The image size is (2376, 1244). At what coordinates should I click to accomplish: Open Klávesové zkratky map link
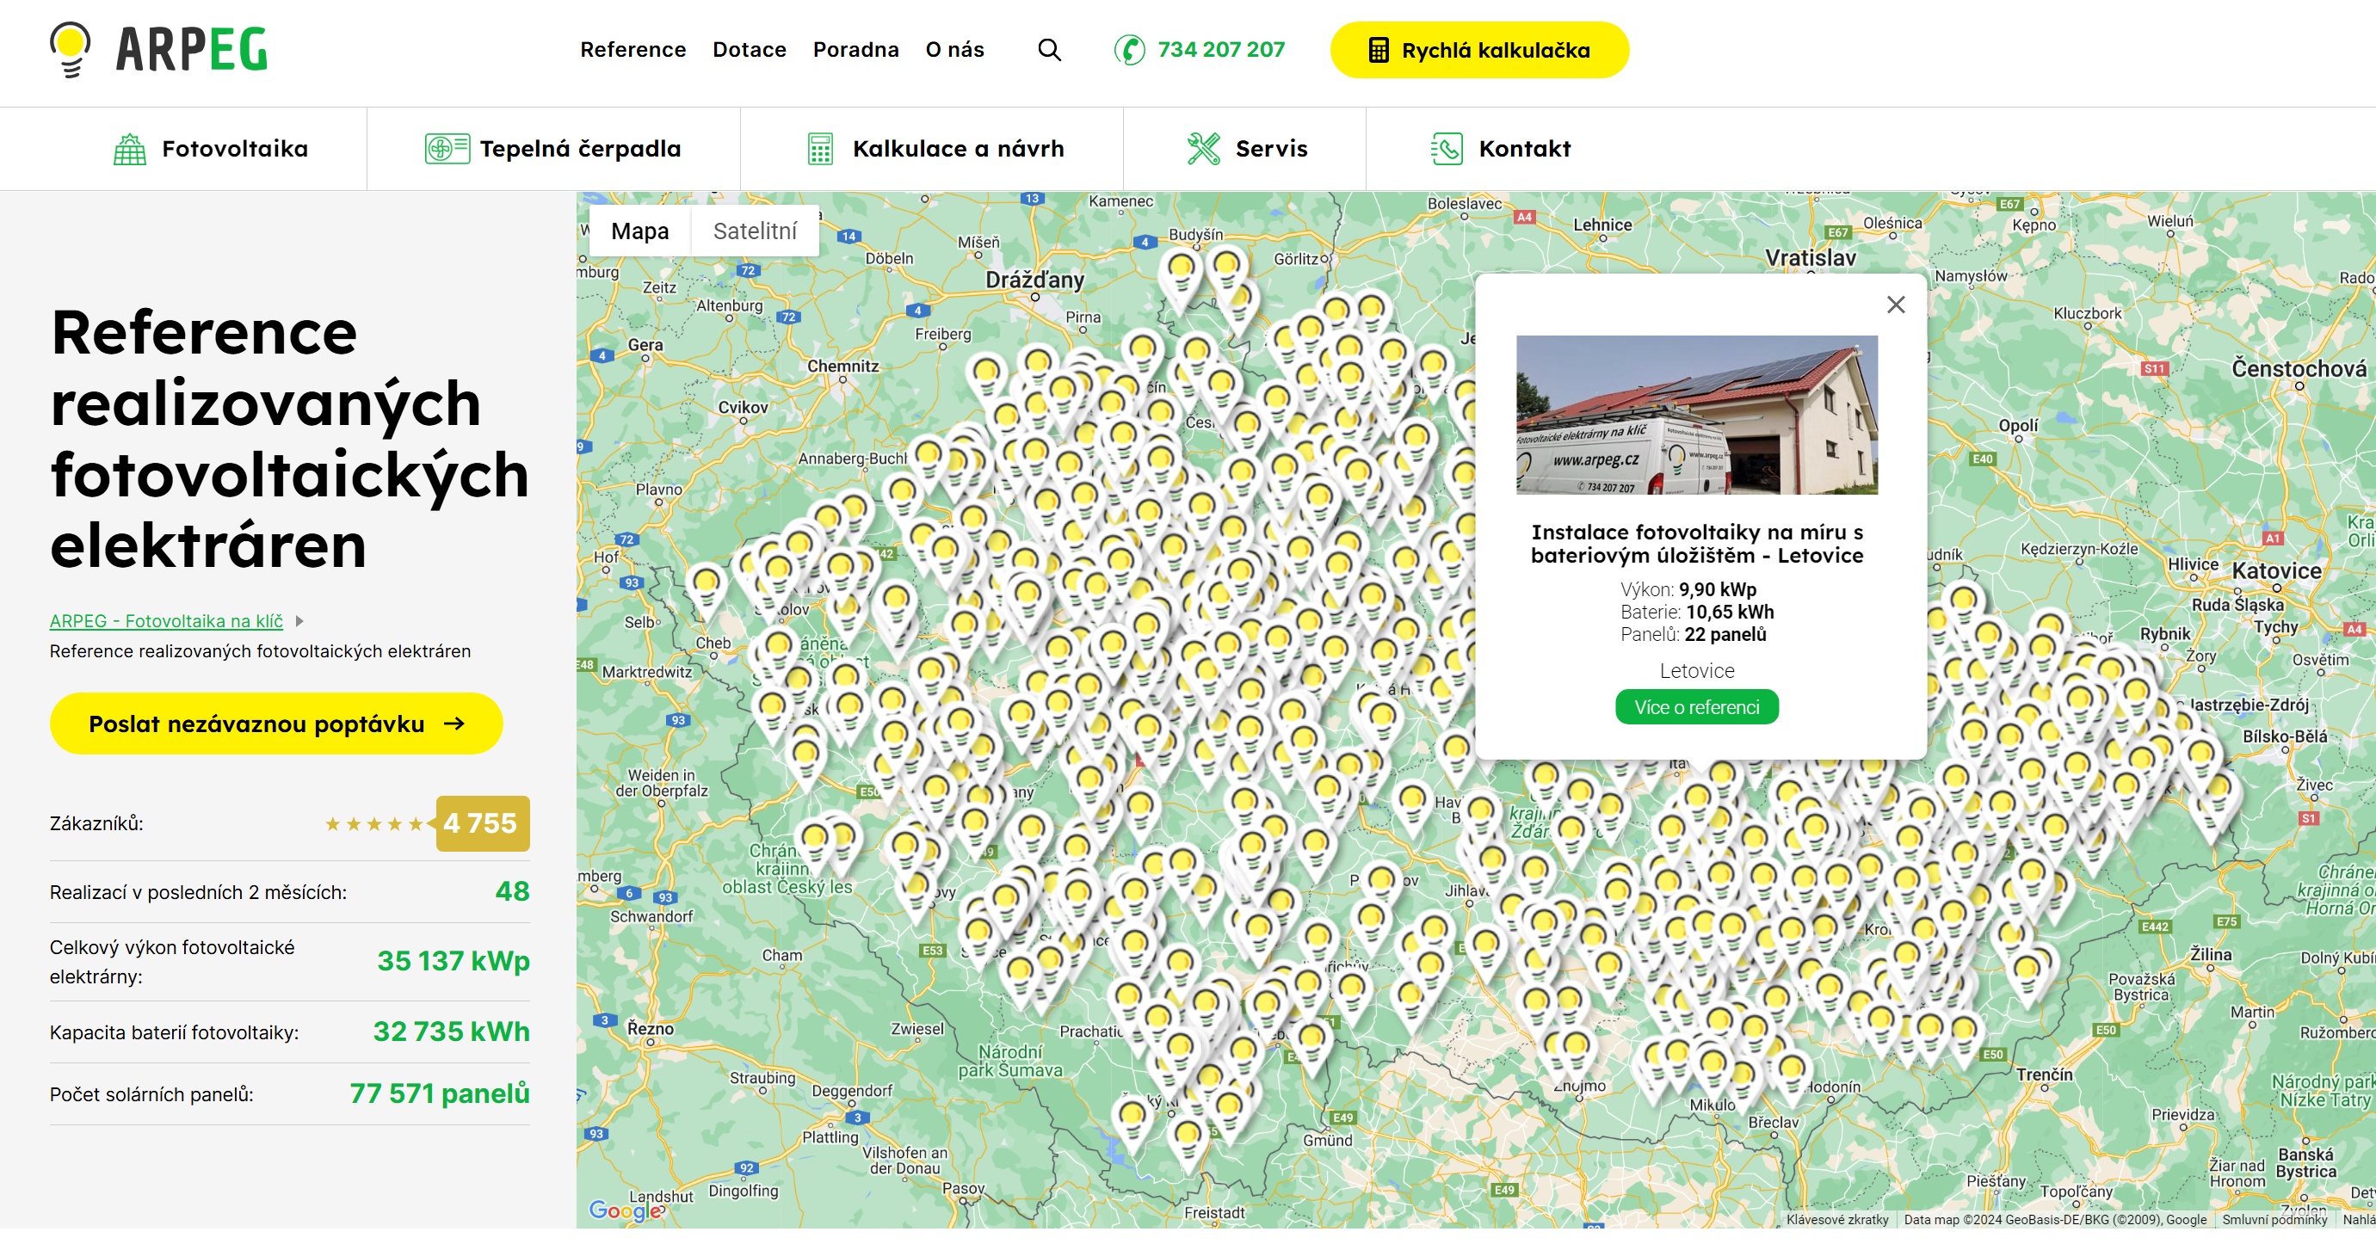(x=1836, y=1219)
